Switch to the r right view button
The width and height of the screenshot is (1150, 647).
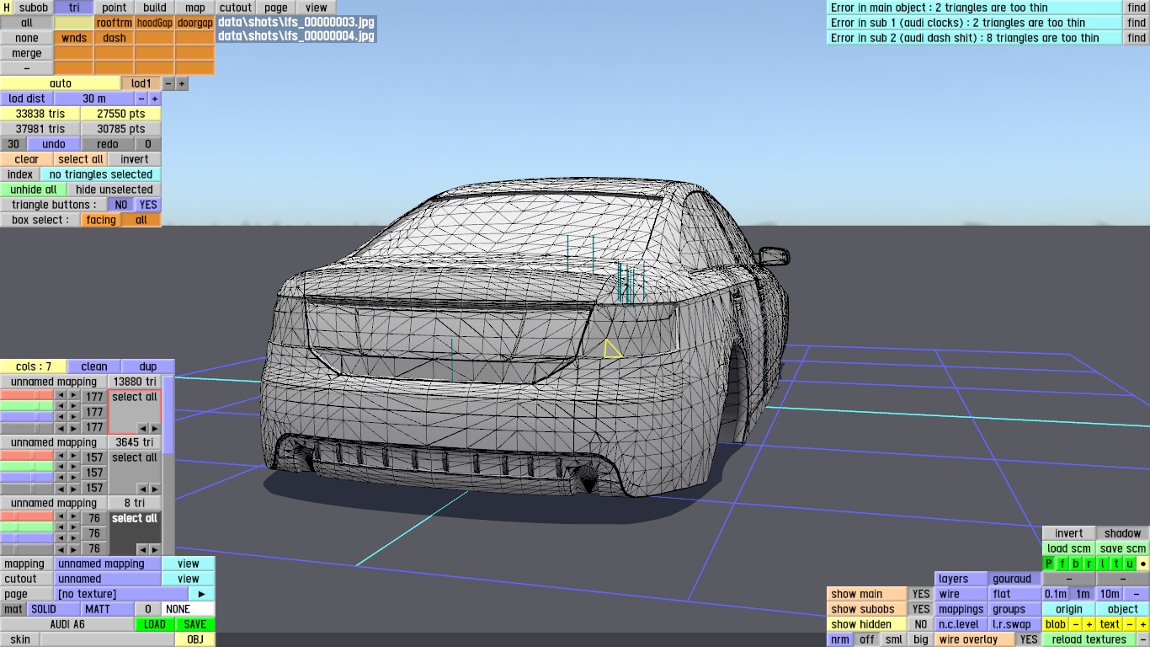click(x=1089, y=564)
